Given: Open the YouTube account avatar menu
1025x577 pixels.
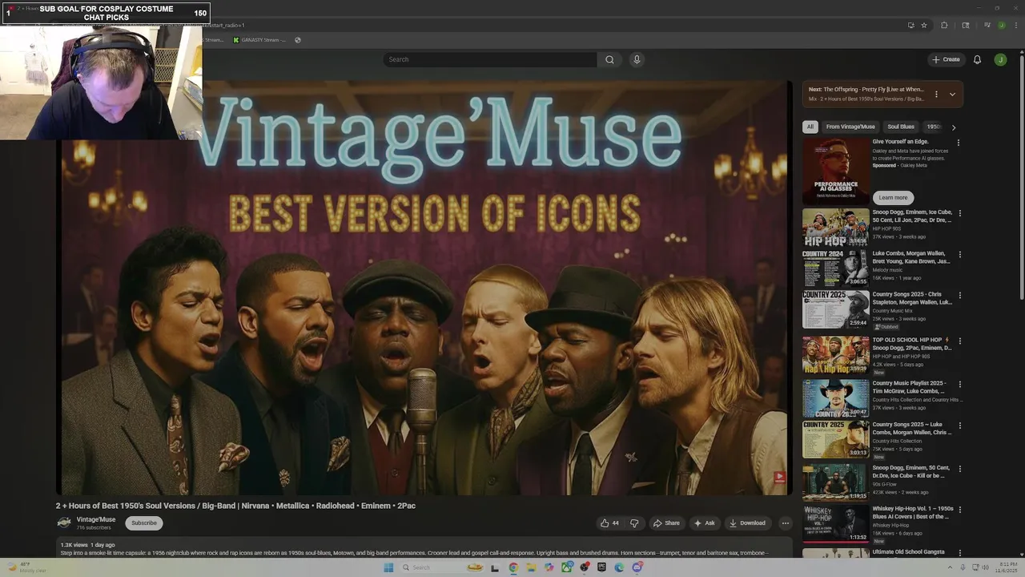Looking at the screenshot, I should pyautogui.click(x=1000, y=59).
